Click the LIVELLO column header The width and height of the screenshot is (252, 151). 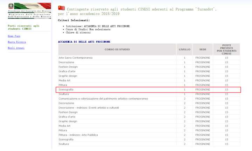184,49
